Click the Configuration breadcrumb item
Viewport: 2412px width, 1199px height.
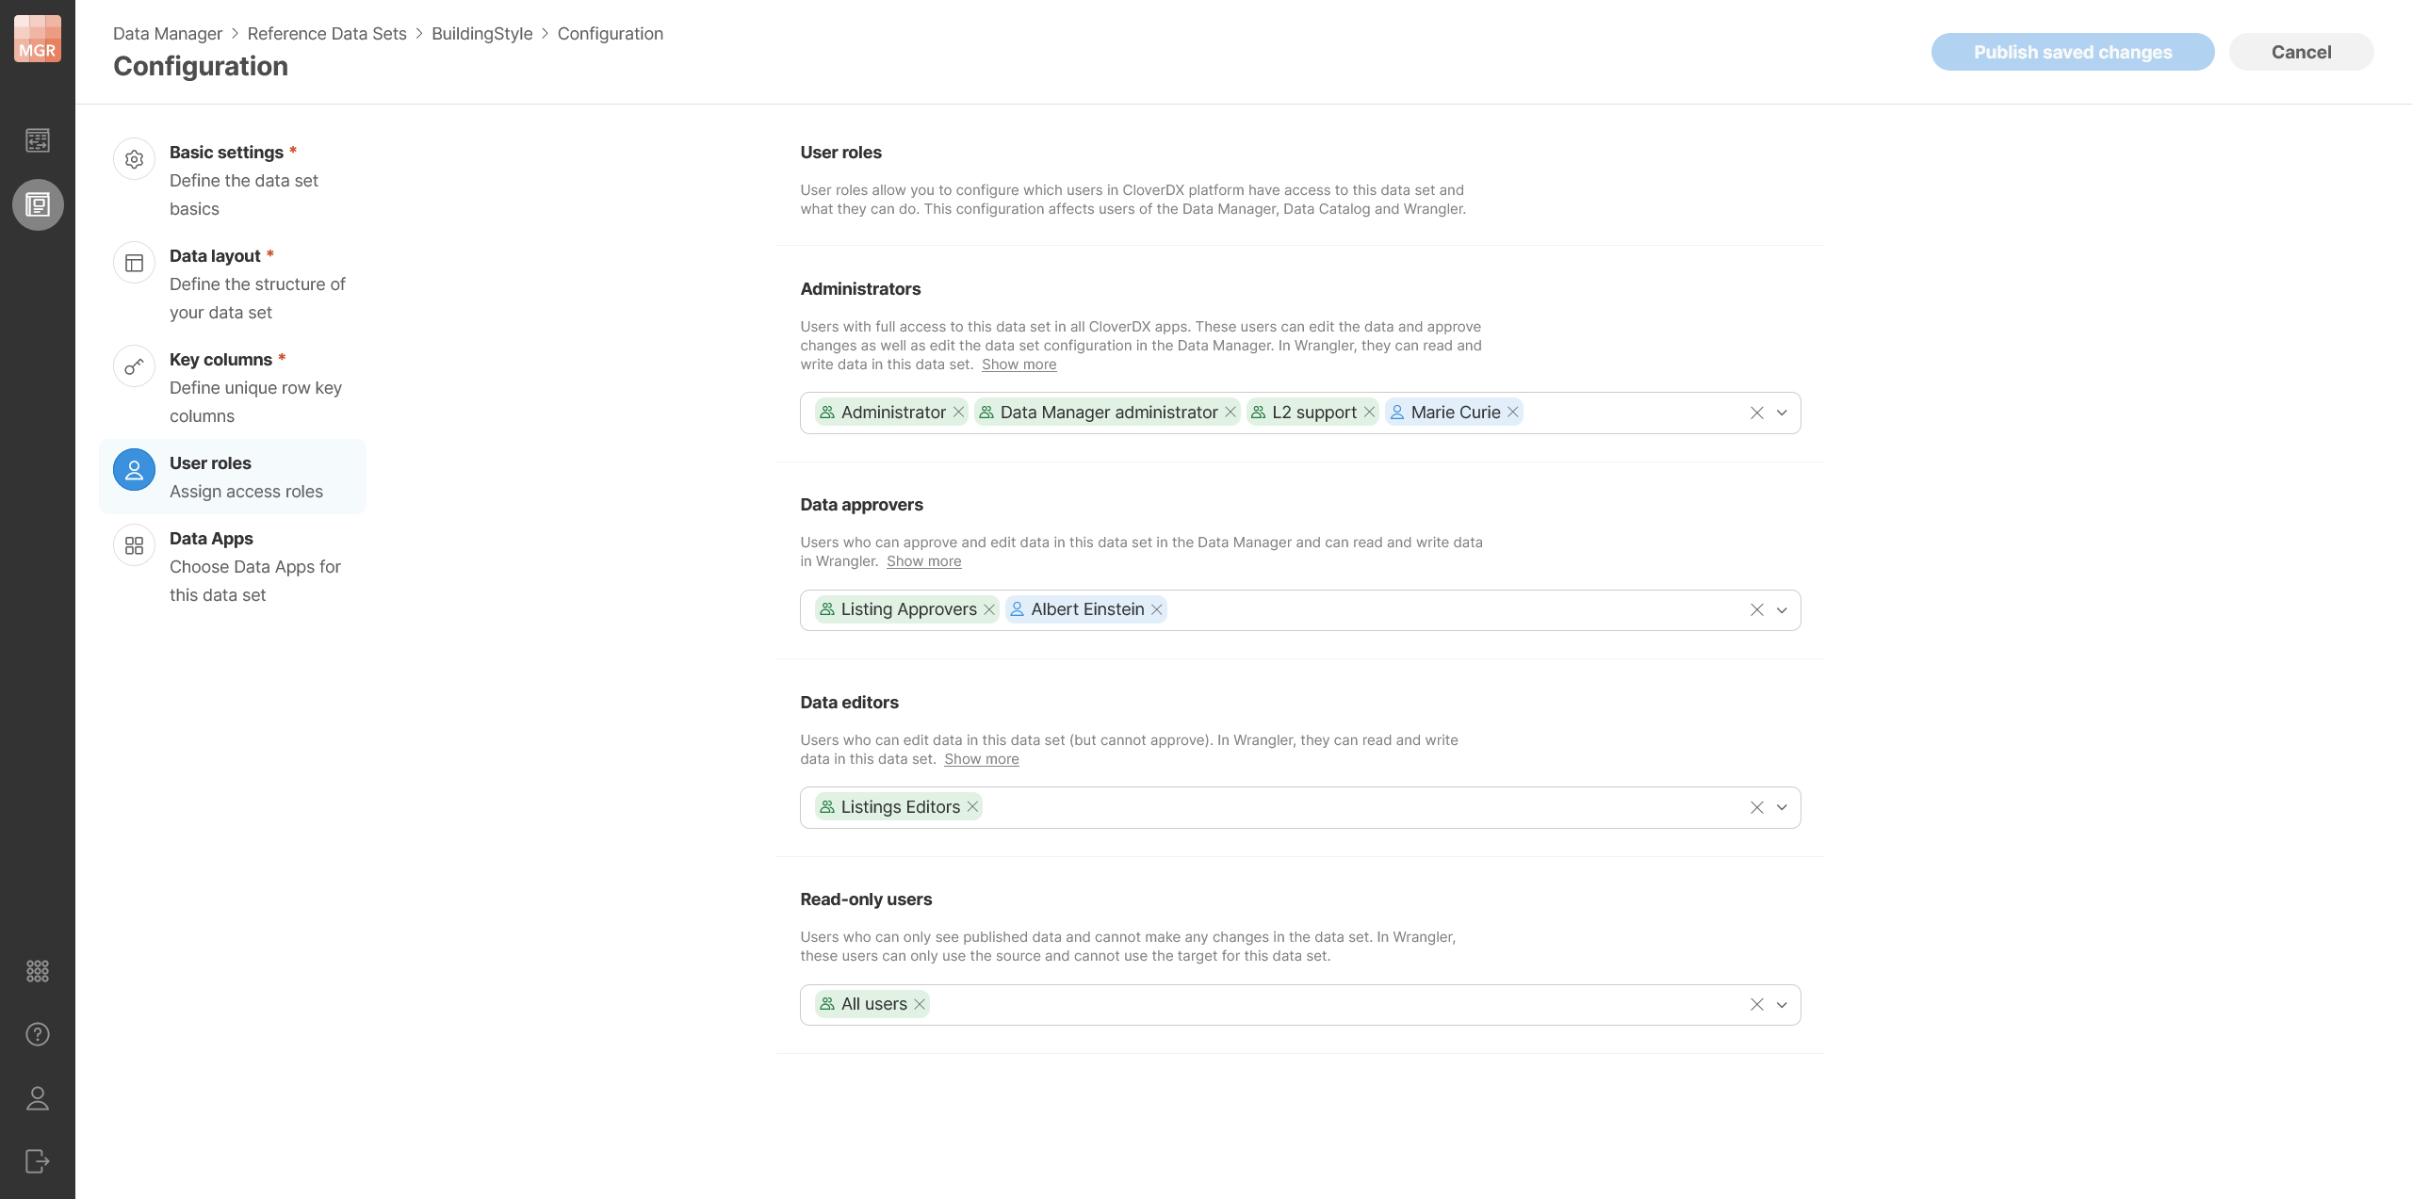pyautogui.click(x=611, y=34)
